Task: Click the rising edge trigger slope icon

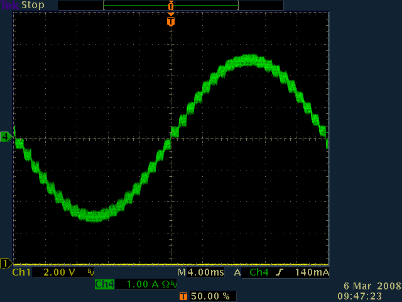Action: 279,273
